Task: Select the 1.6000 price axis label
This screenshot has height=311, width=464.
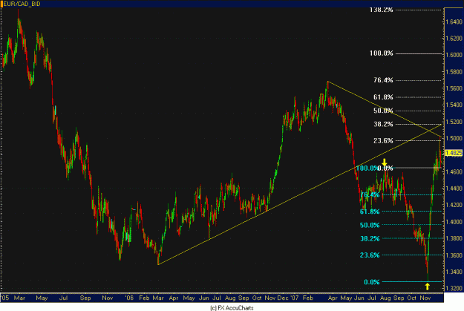Action: pyautogui.click(x=454, y=55)
